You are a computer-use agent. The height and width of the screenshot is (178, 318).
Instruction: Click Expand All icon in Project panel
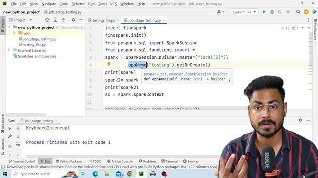pos(55,20)
